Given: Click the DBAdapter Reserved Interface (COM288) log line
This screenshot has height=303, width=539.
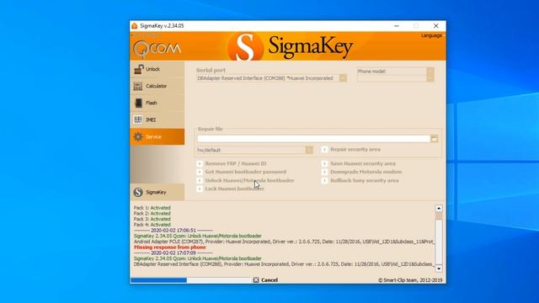Looking at the screenshot, I should pyautogui.click(x=284, y=264).
